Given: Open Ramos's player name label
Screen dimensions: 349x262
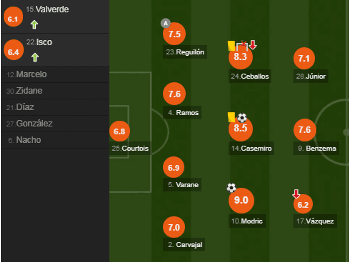Looking at the screenshot, I should 183,113.
